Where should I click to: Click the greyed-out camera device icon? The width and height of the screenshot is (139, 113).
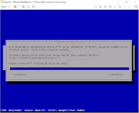click(x=125, y=7)
